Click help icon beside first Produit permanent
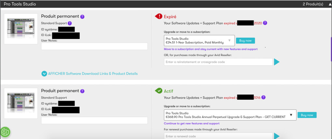This screenshot has height=139, width=332. pyautogui.click(x=82, y=17)
